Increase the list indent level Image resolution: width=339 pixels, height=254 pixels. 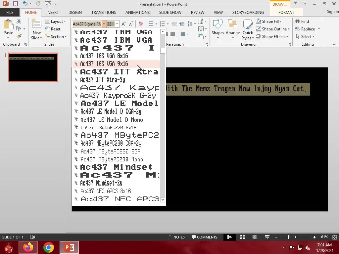[x=182, y=24]
